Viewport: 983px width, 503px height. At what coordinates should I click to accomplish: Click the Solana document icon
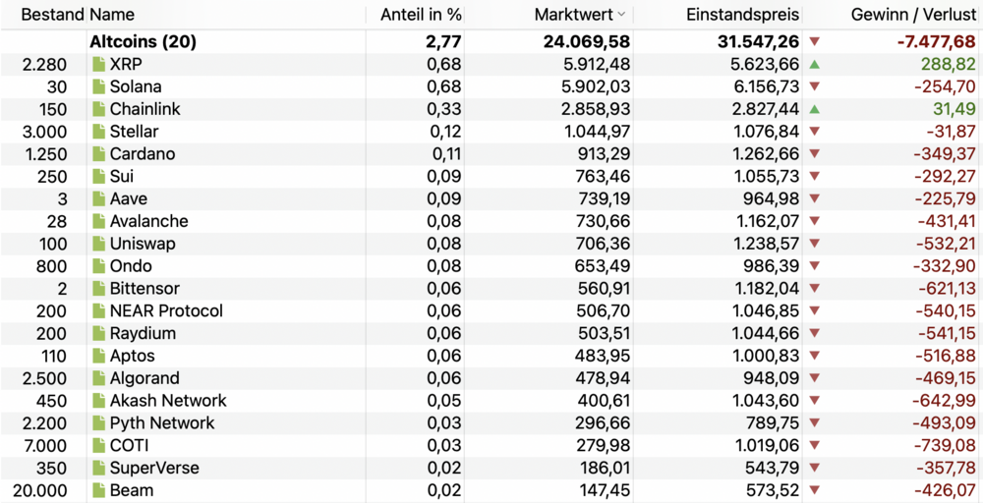click(98, 86)
